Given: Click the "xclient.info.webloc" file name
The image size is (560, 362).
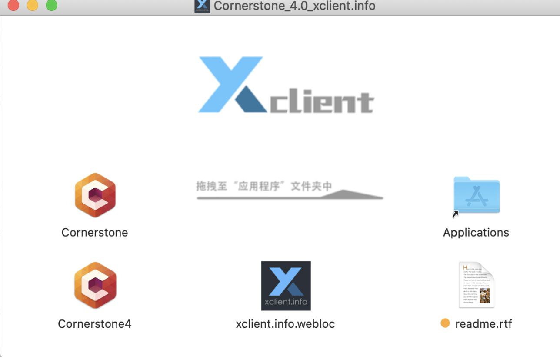Looking at the screenshot, I should 286,324.
